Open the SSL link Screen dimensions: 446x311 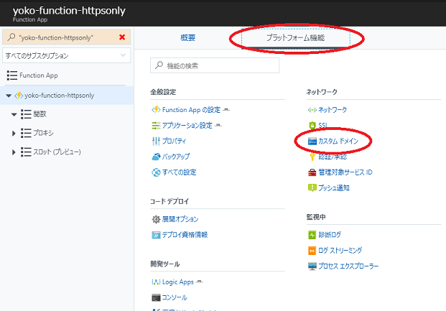pyautogui.click(x=322, y=126)
